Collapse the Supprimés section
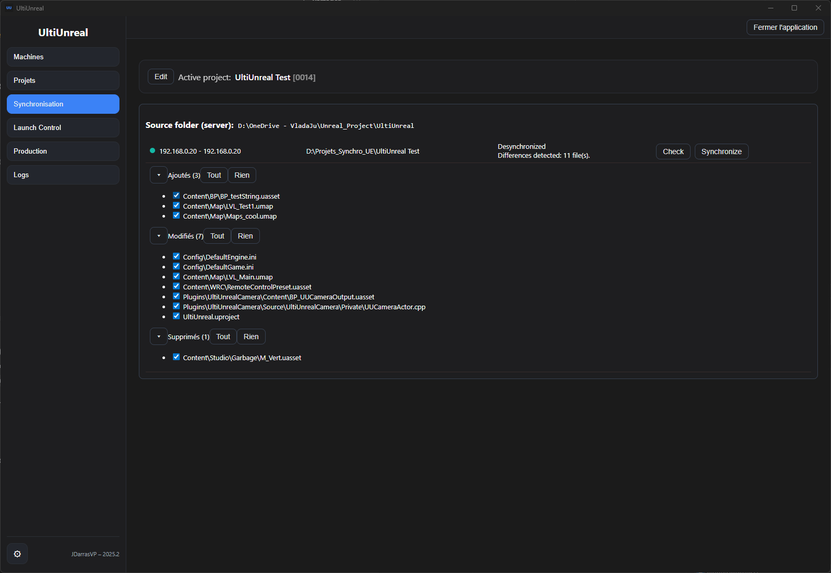The height and width of the screenshot is (573, 831). 159,337
